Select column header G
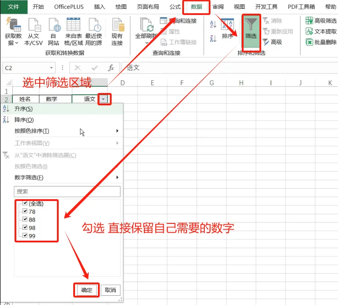The height and width of the screenshot is (305, 338). pos(211,83)
